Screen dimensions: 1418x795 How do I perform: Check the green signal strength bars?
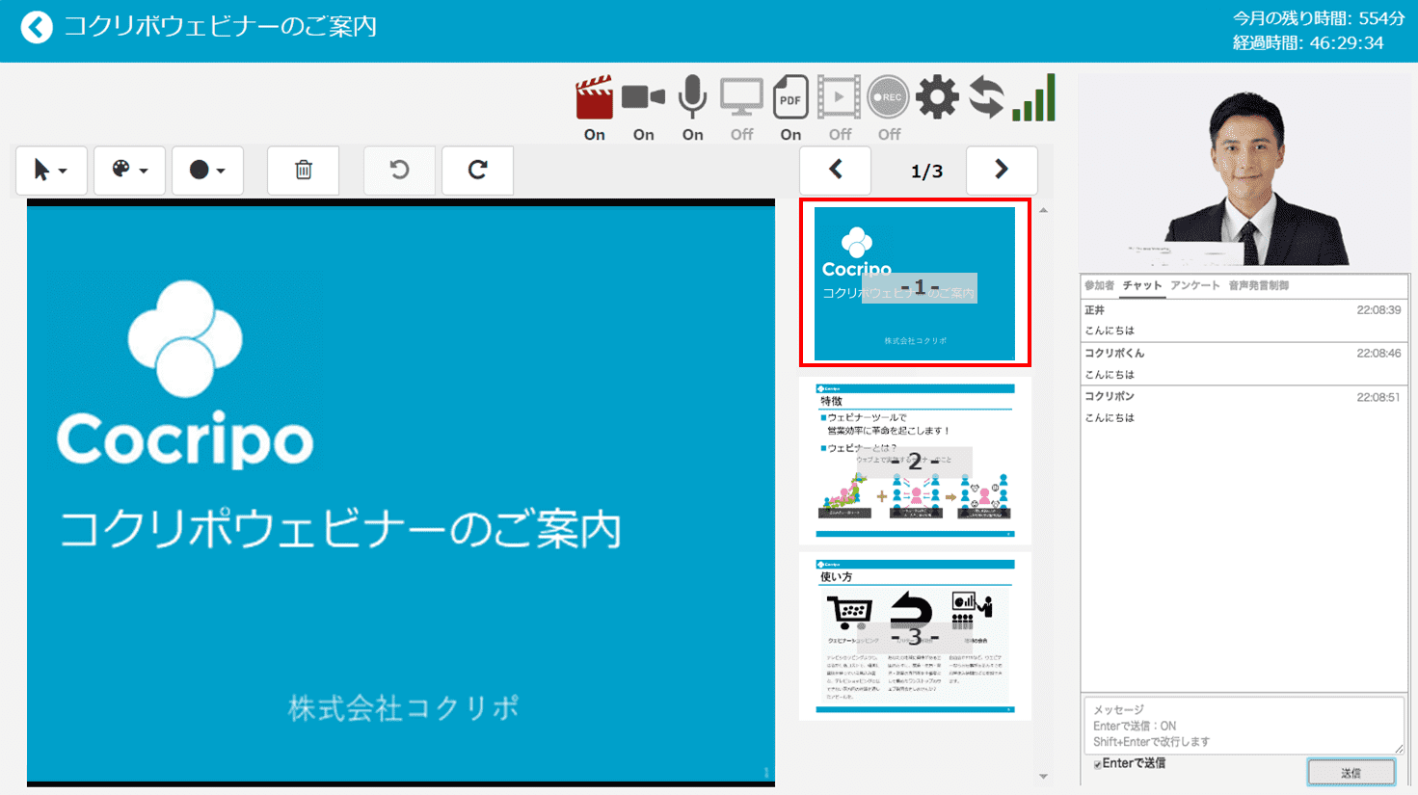coord(1034,97)
